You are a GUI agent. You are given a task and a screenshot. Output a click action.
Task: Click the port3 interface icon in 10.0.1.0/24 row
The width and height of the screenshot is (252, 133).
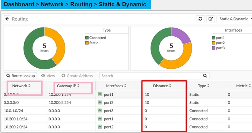(100, 111)
